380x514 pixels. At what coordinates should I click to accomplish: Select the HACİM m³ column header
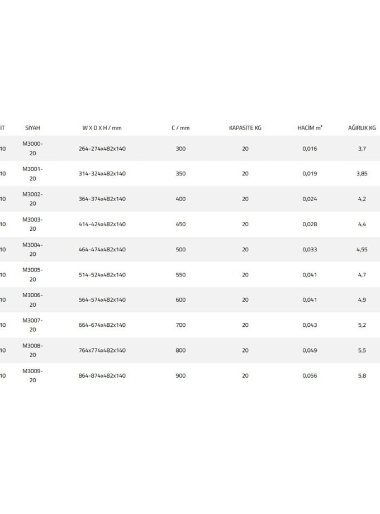[x=310, y=128]
